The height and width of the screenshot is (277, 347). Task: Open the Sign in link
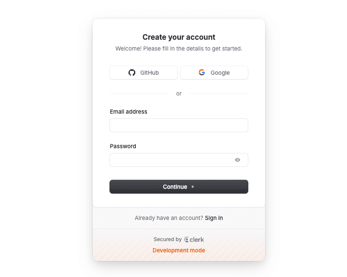click(x=214, y=218)
